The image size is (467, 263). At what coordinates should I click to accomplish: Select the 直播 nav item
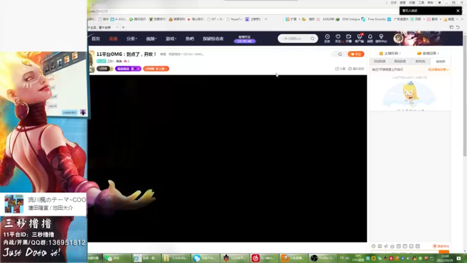coord(113,39)
